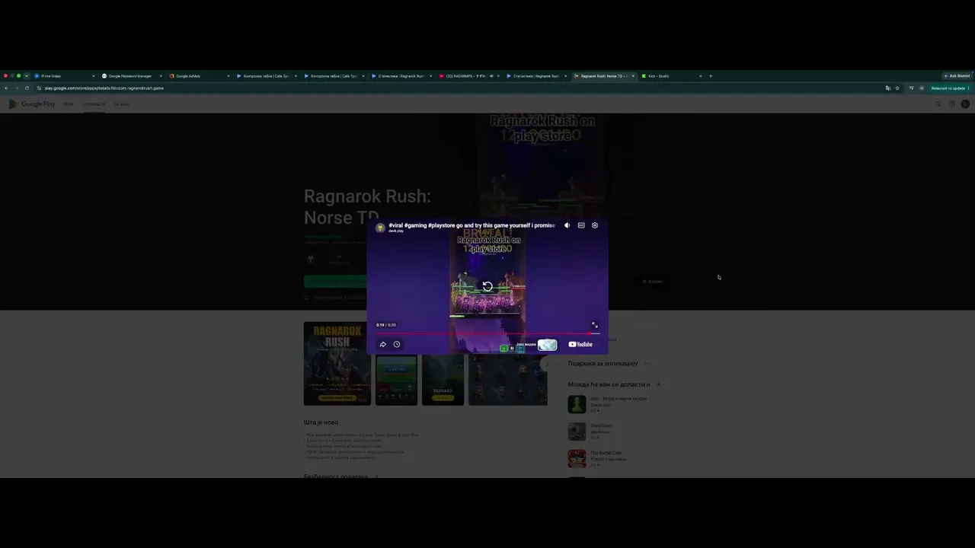
Task: Toggle captions on the YouTube player
Action: click(x=581, y=225)
